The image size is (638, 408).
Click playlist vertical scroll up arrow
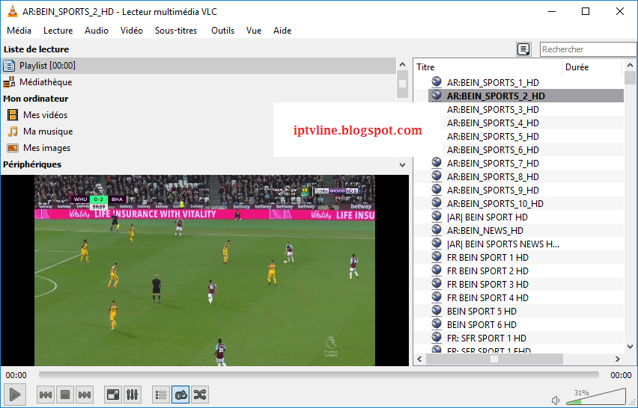point(630,65)
